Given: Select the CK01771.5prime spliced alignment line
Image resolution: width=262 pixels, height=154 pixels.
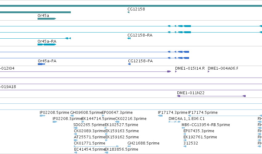Looking at the screenshot, I should coord(96,146).
